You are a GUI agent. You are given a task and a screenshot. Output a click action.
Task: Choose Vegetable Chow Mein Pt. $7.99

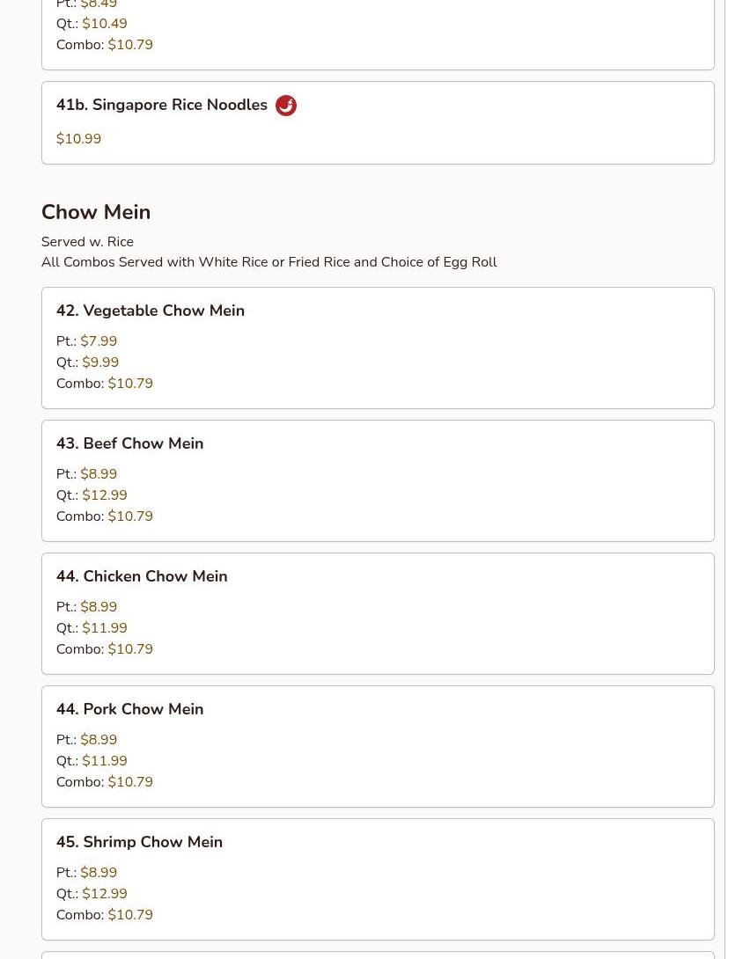tap(87, 340)
